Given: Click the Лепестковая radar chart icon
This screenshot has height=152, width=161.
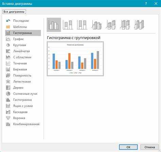Looking at the screenshot, I should 8,81.
